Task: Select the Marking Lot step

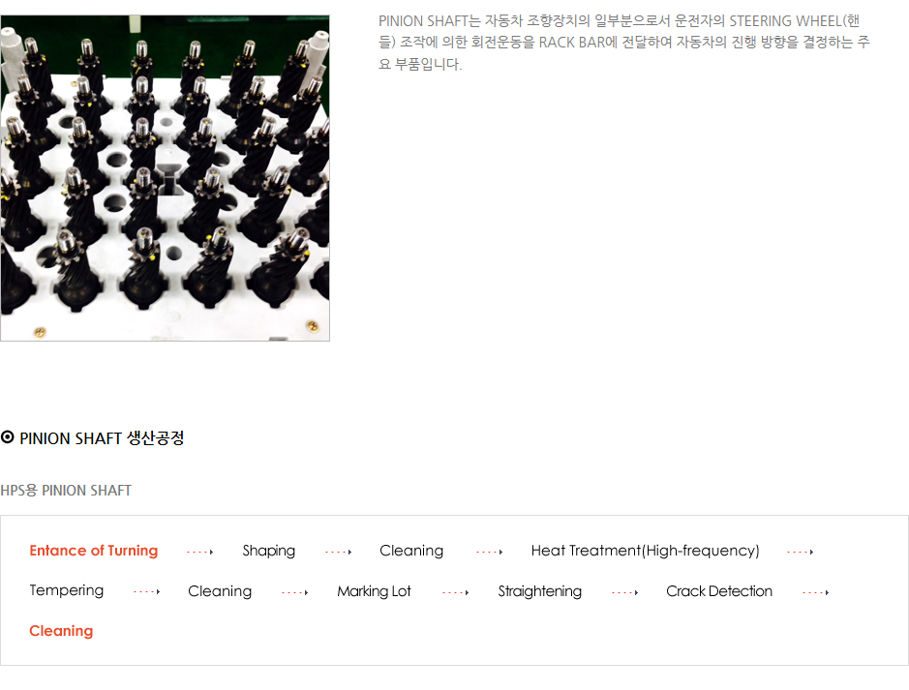Action: [374, 591]
